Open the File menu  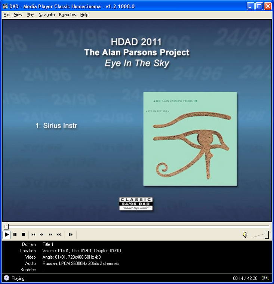pos(6,15)
